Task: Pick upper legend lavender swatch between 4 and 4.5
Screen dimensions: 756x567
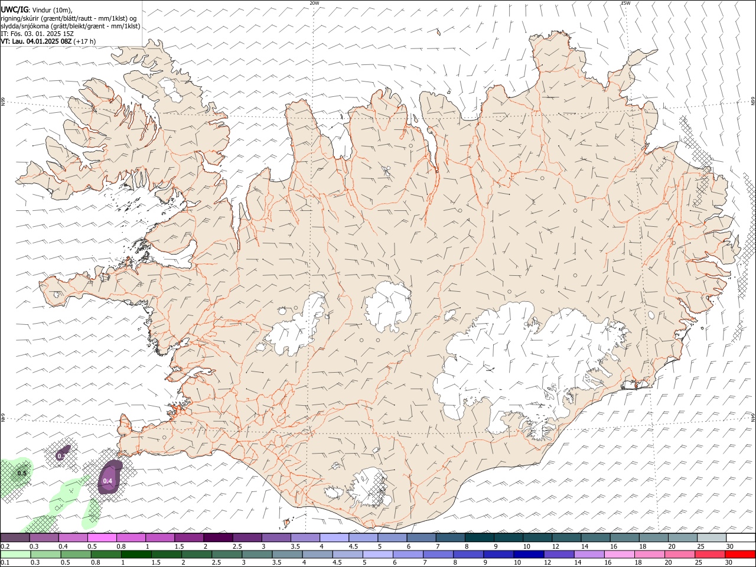Action: coord(334,537)
